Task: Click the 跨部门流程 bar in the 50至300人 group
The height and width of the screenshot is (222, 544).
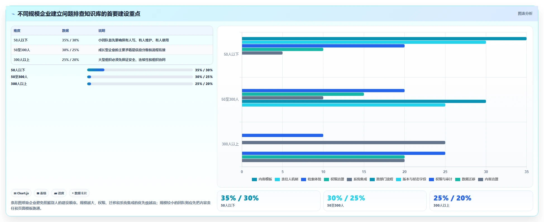Action: point(364,101)
